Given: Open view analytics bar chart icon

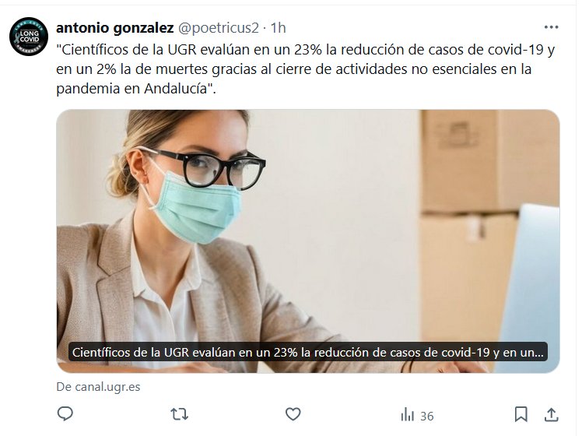Looking at the screenshot, I should 407,414.
